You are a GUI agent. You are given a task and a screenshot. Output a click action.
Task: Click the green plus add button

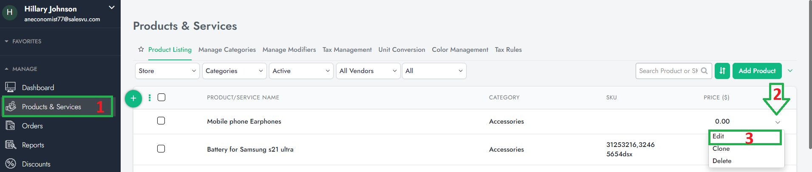133,99
